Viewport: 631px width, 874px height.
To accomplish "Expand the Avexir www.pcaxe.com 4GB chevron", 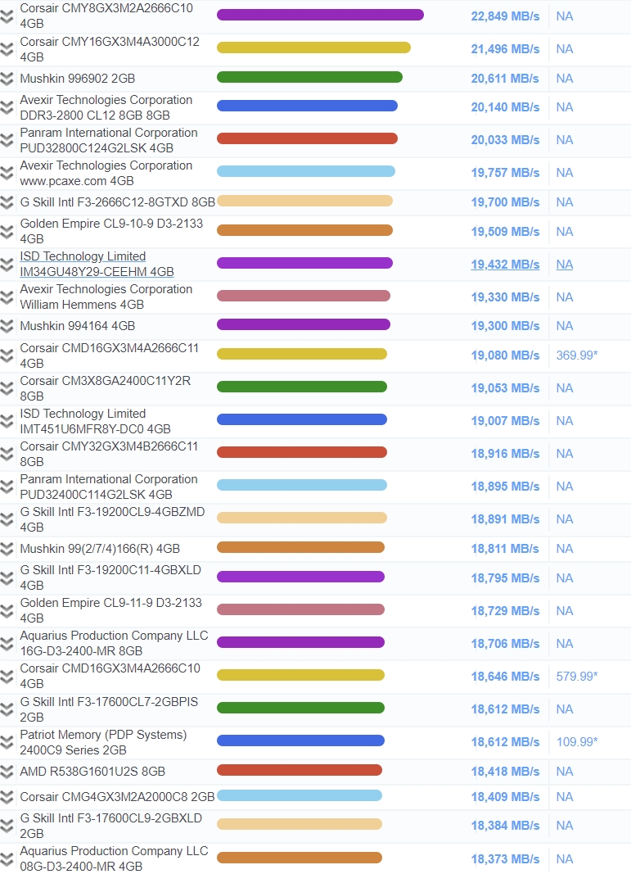I will (7, 173).
